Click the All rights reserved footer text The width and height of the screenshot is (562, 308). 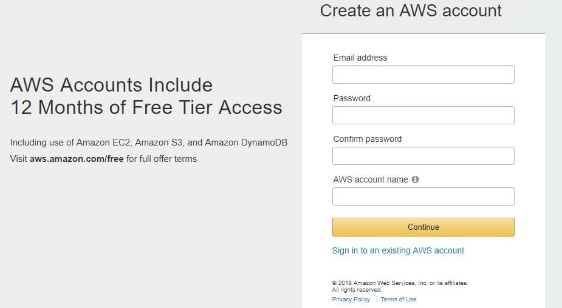point(357,290)
